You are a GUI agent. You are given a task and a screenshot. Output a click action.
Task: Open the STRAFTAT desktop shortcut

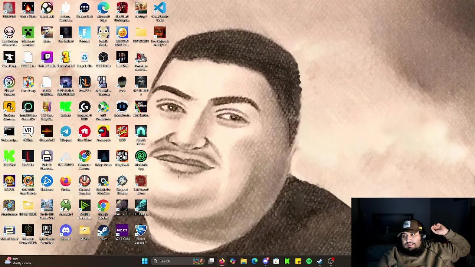pyautogui.click(x=9, y=10)
